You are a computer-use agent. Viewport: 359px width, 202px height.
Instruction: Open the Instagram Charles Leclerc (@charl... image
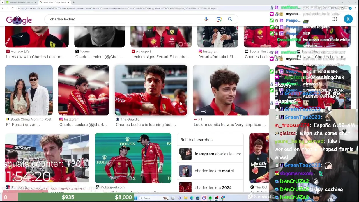coord(84,90)
